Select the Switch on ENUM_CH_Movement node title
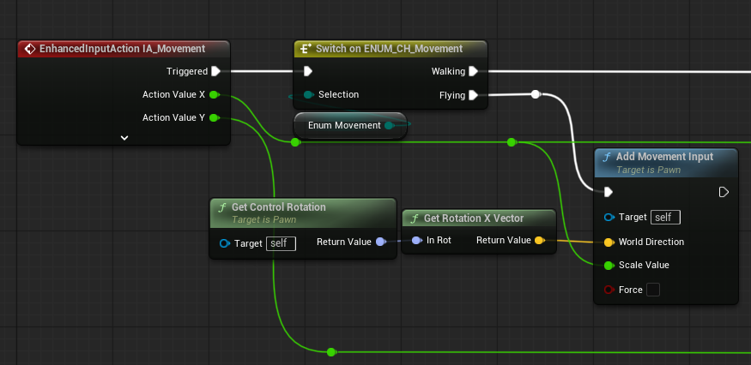Image resolution: width=751 pixels, height=365 pixels. coord(390,49)
